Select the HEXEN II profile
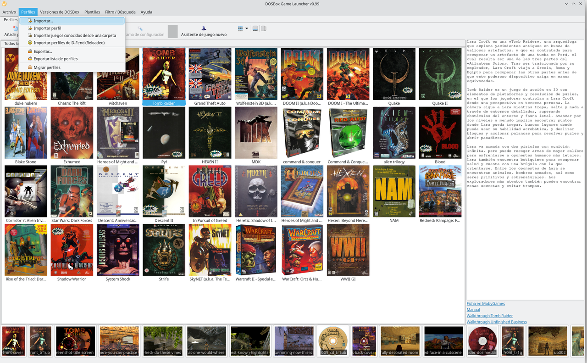 tap(210, 136)
